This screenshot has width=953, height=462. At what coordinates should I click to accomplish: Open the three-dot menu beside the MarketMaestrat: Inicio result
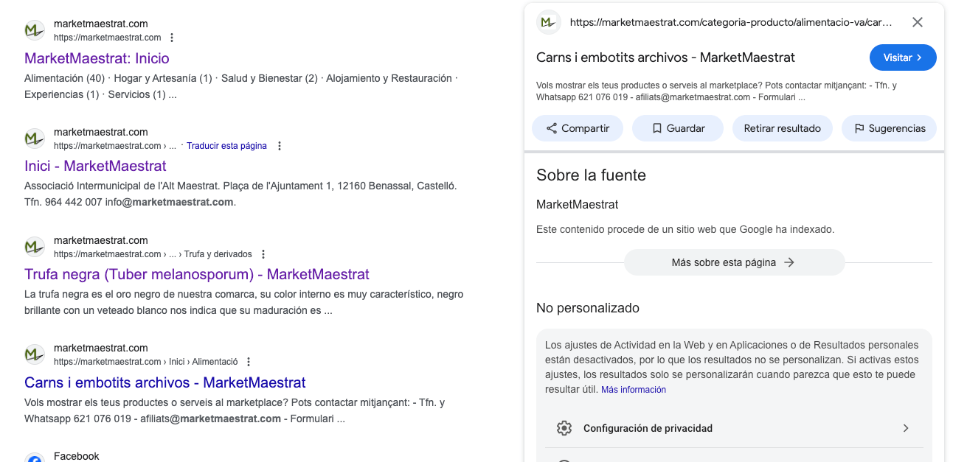click(172, 38)
